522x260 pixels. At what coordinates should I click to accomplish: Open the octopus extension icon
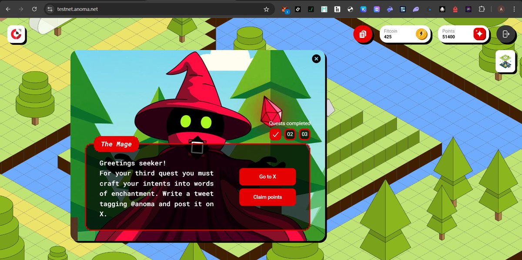tap(442, 9)
